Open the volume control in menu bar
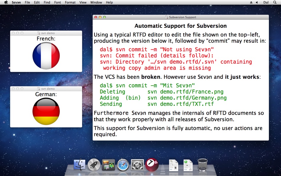281x176 pixels. 257,2
